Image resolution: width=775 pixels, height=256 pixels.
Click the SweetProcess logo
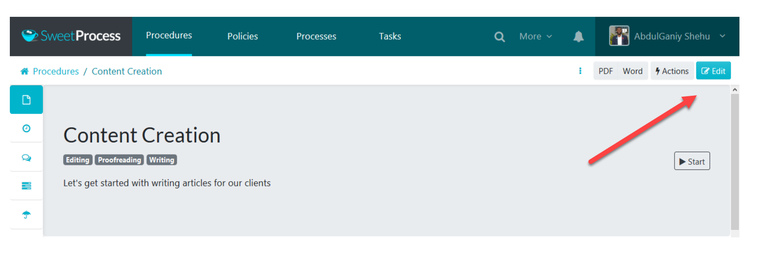click(71, 36)
